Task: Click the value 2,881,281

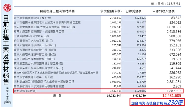Action: click(x=174, y=82)
